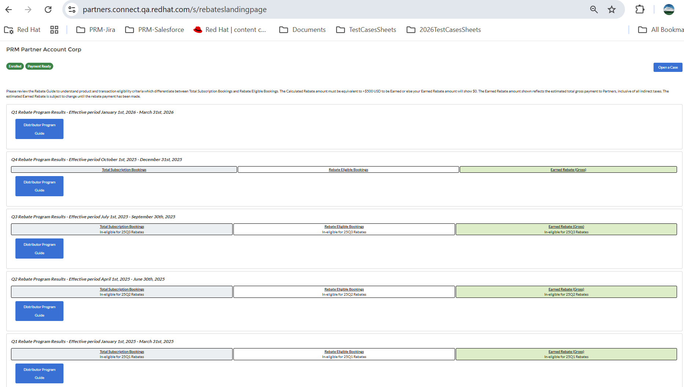Viewport: 684px width, 387px height.
Task: Open the apps grid shortcut in bookmarks bar
Action: [x=54, y=30]
